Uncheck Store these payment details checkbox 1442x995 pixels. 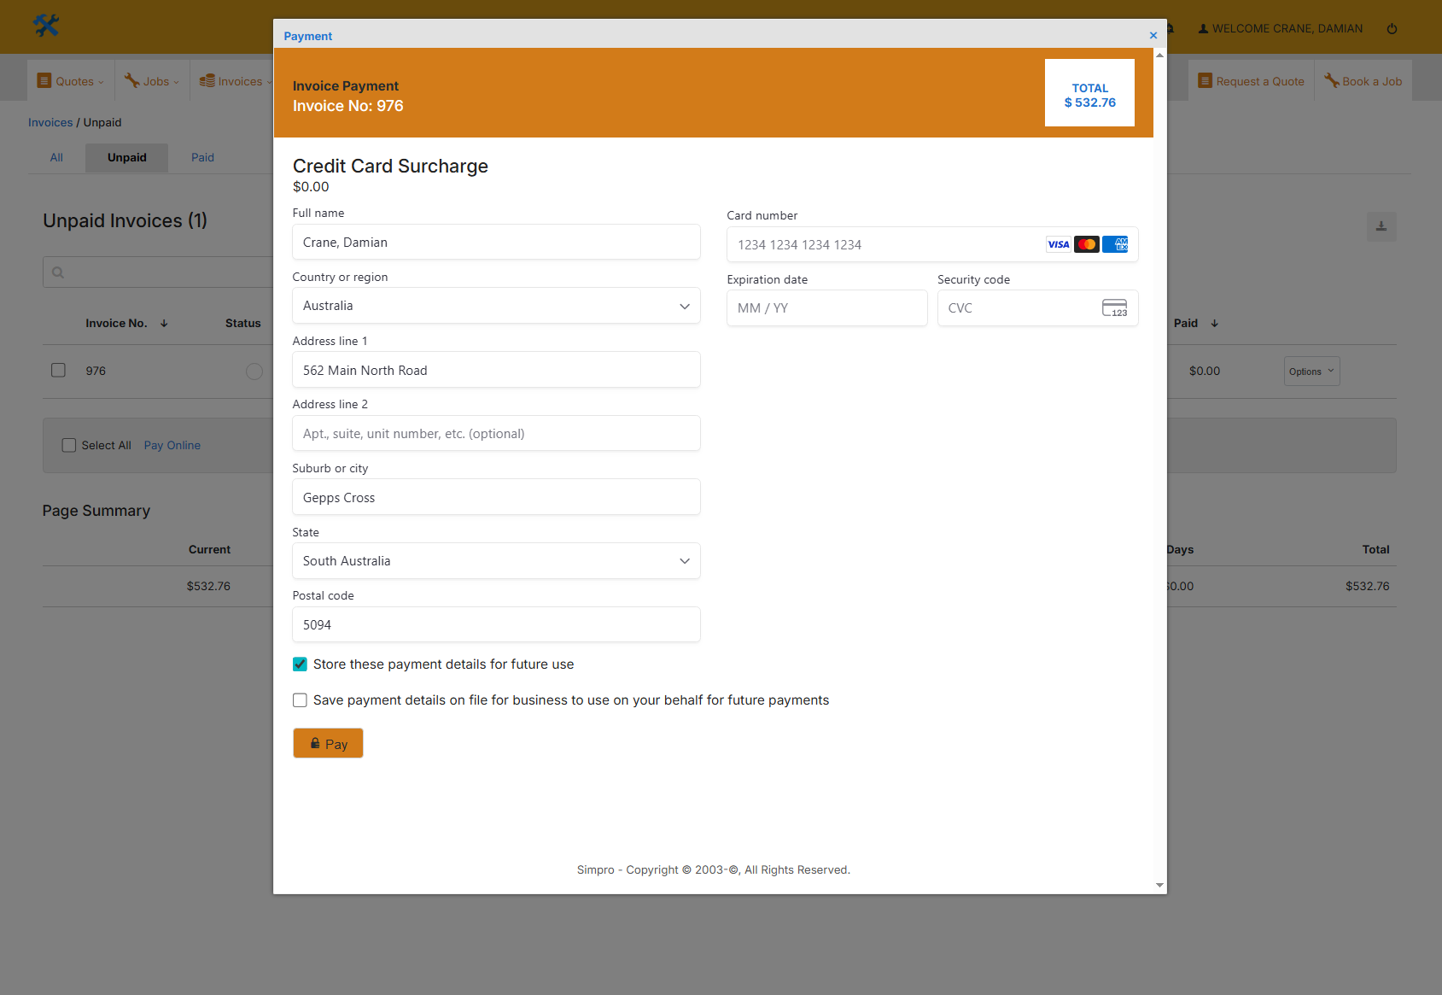pyautogui.click(x=301, y=664)
